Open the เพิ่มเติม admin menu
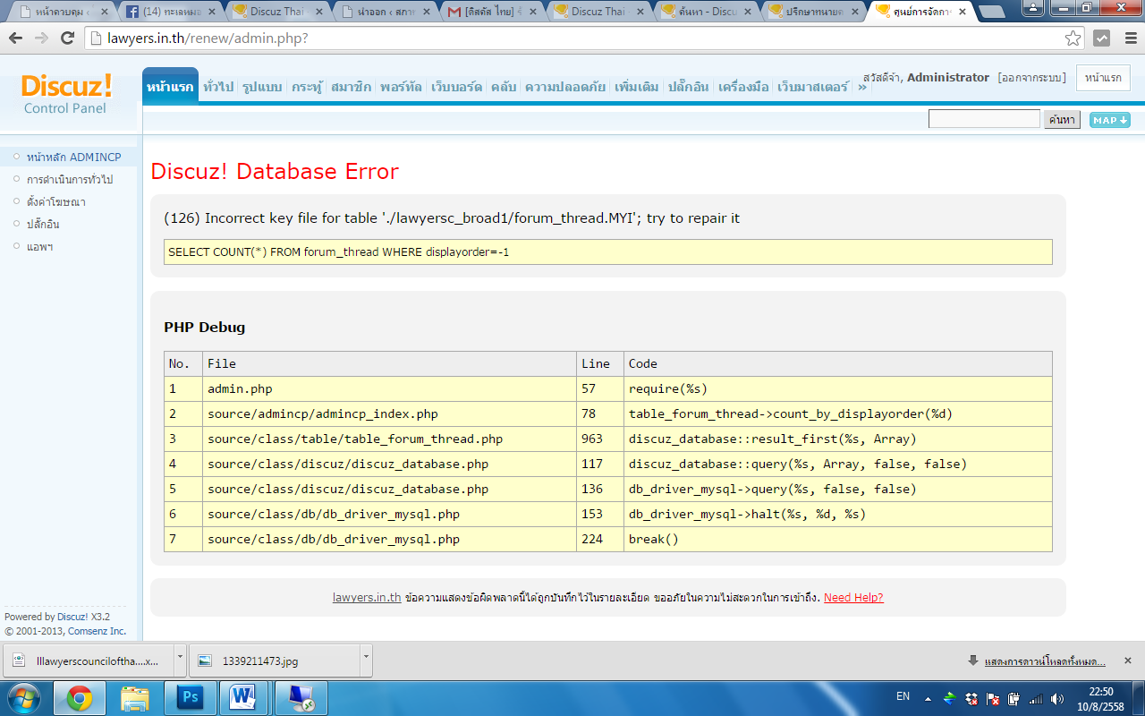This screenshot has height=716, width=1145. coord(637,87)
